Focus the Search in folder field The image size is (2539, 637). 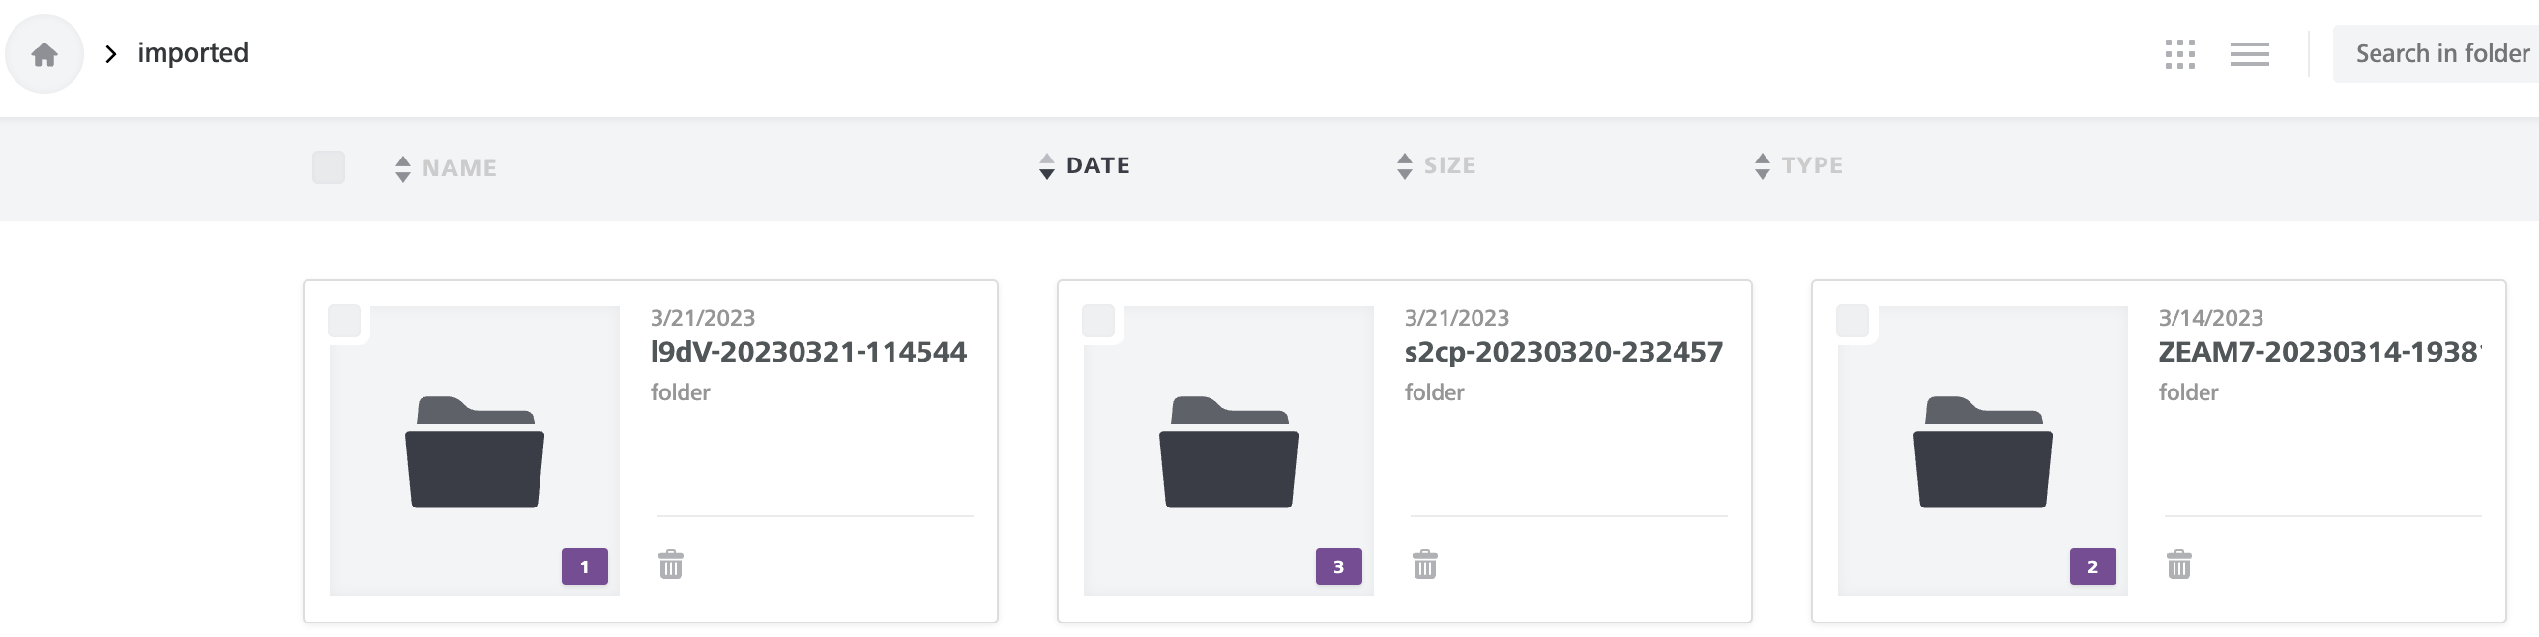(x=2436, y=54)
